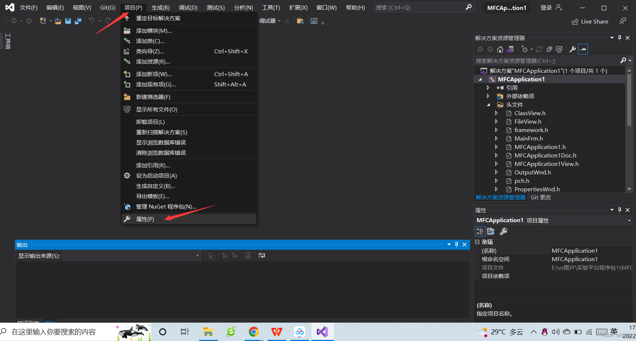
Task: Pin the Solution Explorer auto-hide pin
Action: pyautogui.click(x=619, y=38)
